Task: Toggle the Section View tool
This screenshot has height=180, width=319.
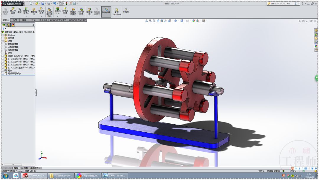Action: tap(162, 21)
